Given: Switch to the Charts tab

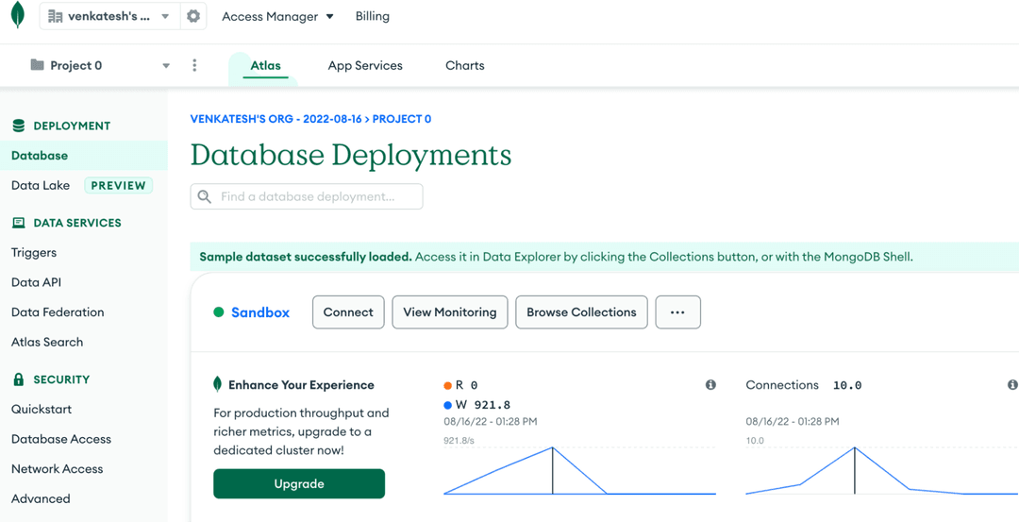Looking at the screenshot, I should point(464,65).
